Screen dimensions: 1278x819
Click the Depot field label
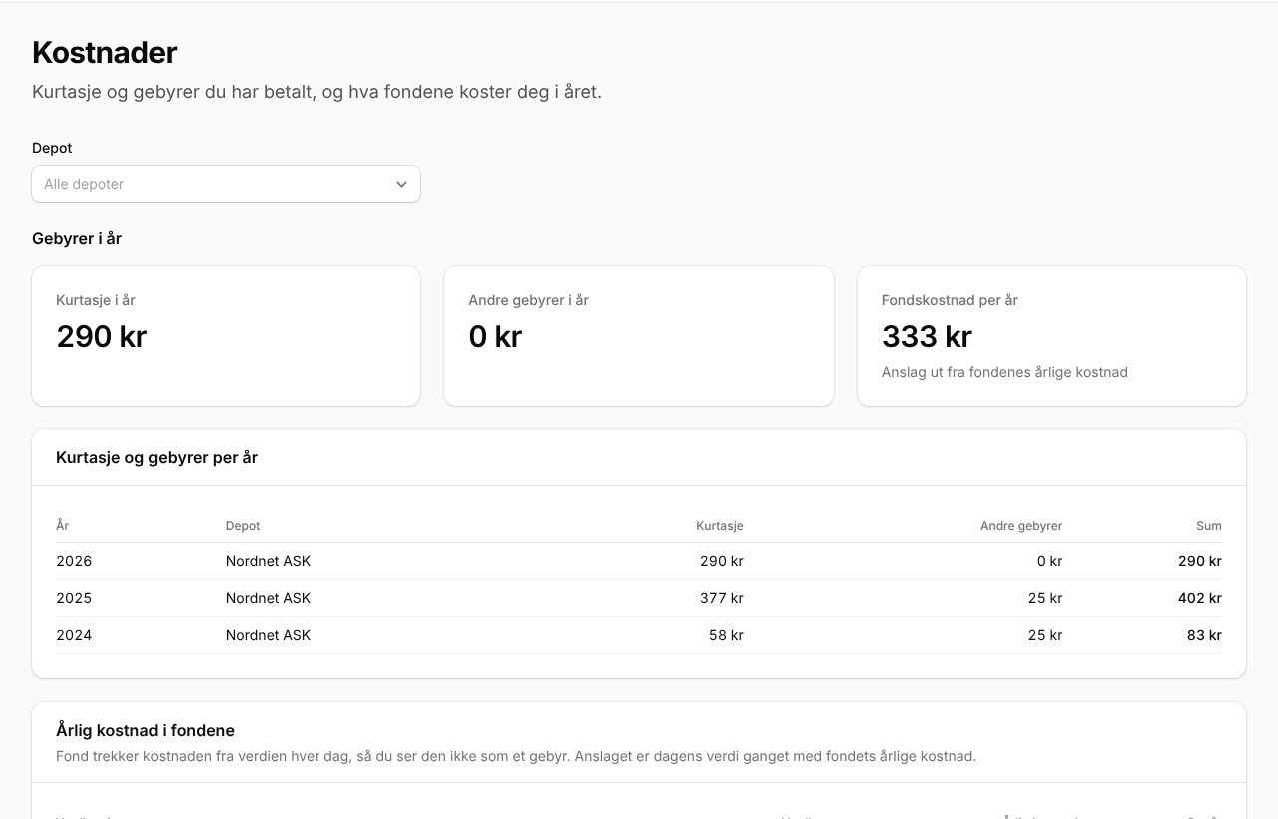52,148
